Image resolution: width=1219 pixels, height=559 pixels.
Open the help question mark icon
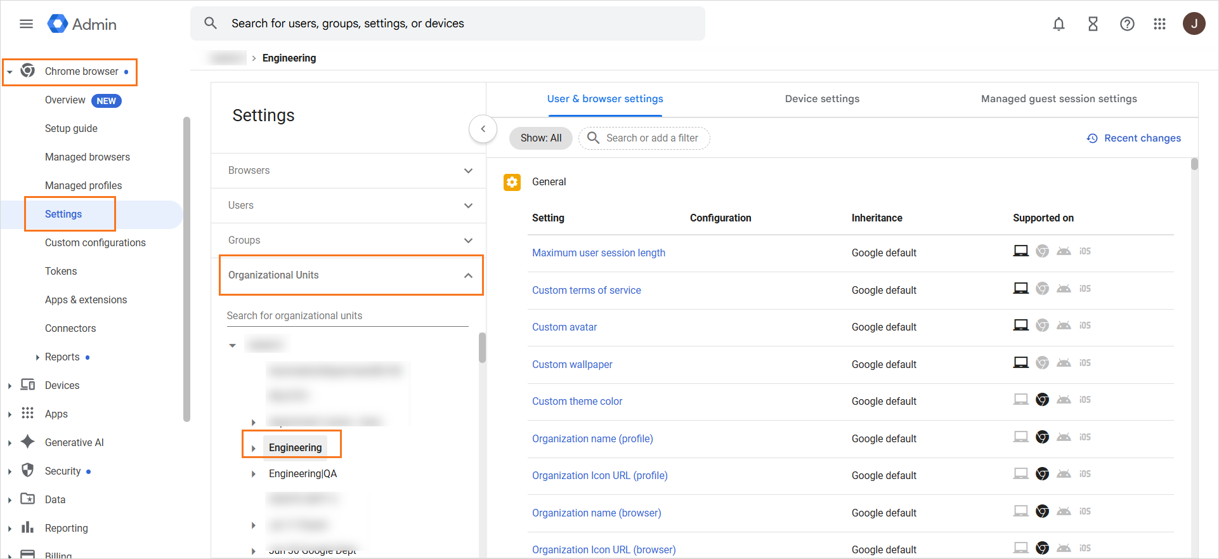click(1127, 24)
